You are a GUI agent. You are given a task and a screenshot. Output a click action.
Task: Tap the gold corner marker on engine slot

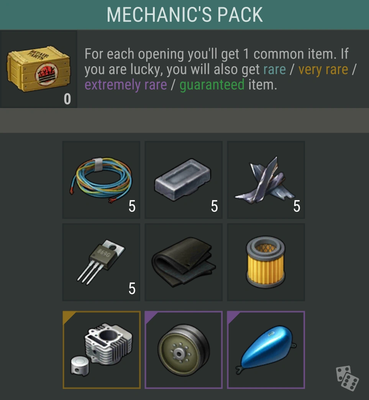point(68,316)
